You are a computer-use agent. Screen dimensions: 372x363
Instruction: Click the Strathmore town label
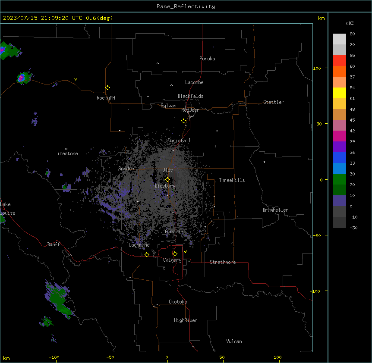[223, 262]
